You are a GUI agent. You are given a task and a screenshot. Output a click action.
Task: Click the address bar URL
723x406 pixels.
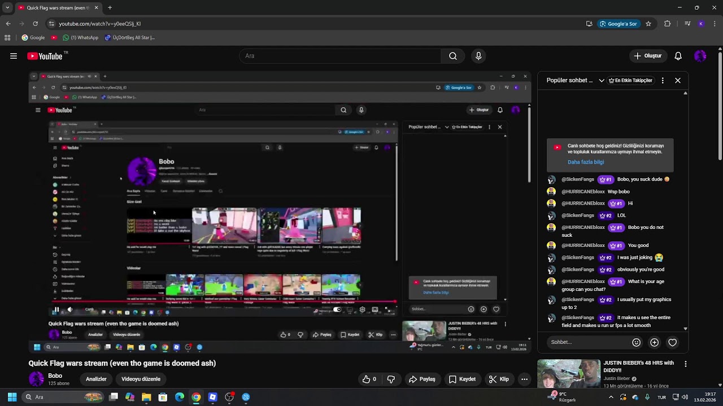(x=99, y=24)
